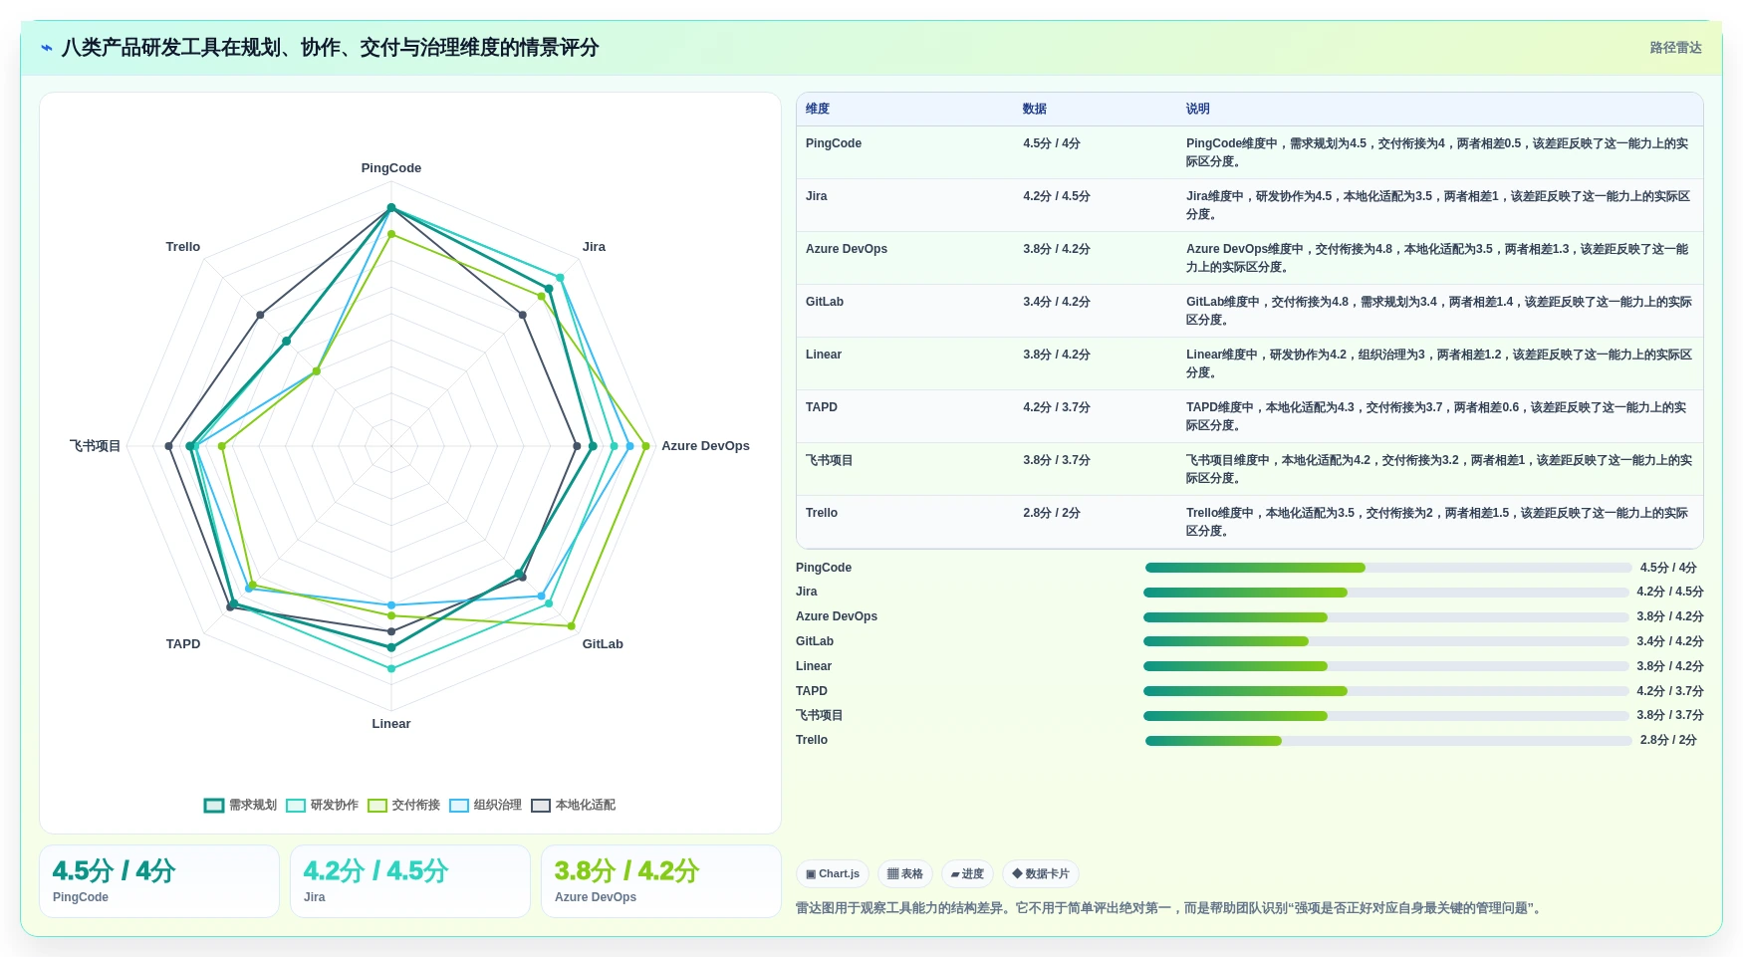
Task: Click the PingCode axis label on the radar
Action: [391, 168]
